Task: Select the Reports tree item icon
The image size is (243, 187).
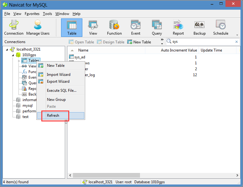Action: click(24, 89)
